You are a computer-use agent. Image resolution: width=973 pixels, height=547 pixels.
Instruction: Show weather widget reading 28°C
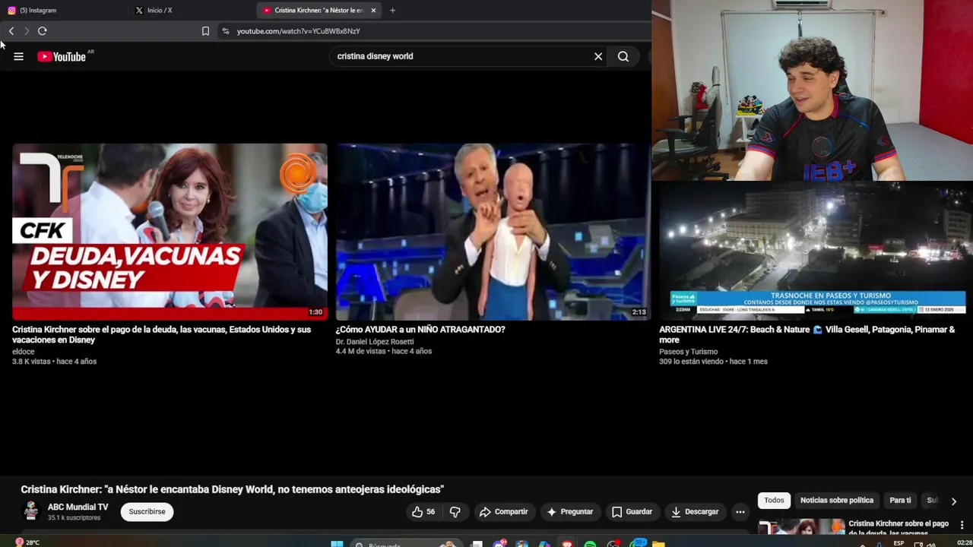pos(27,542)
